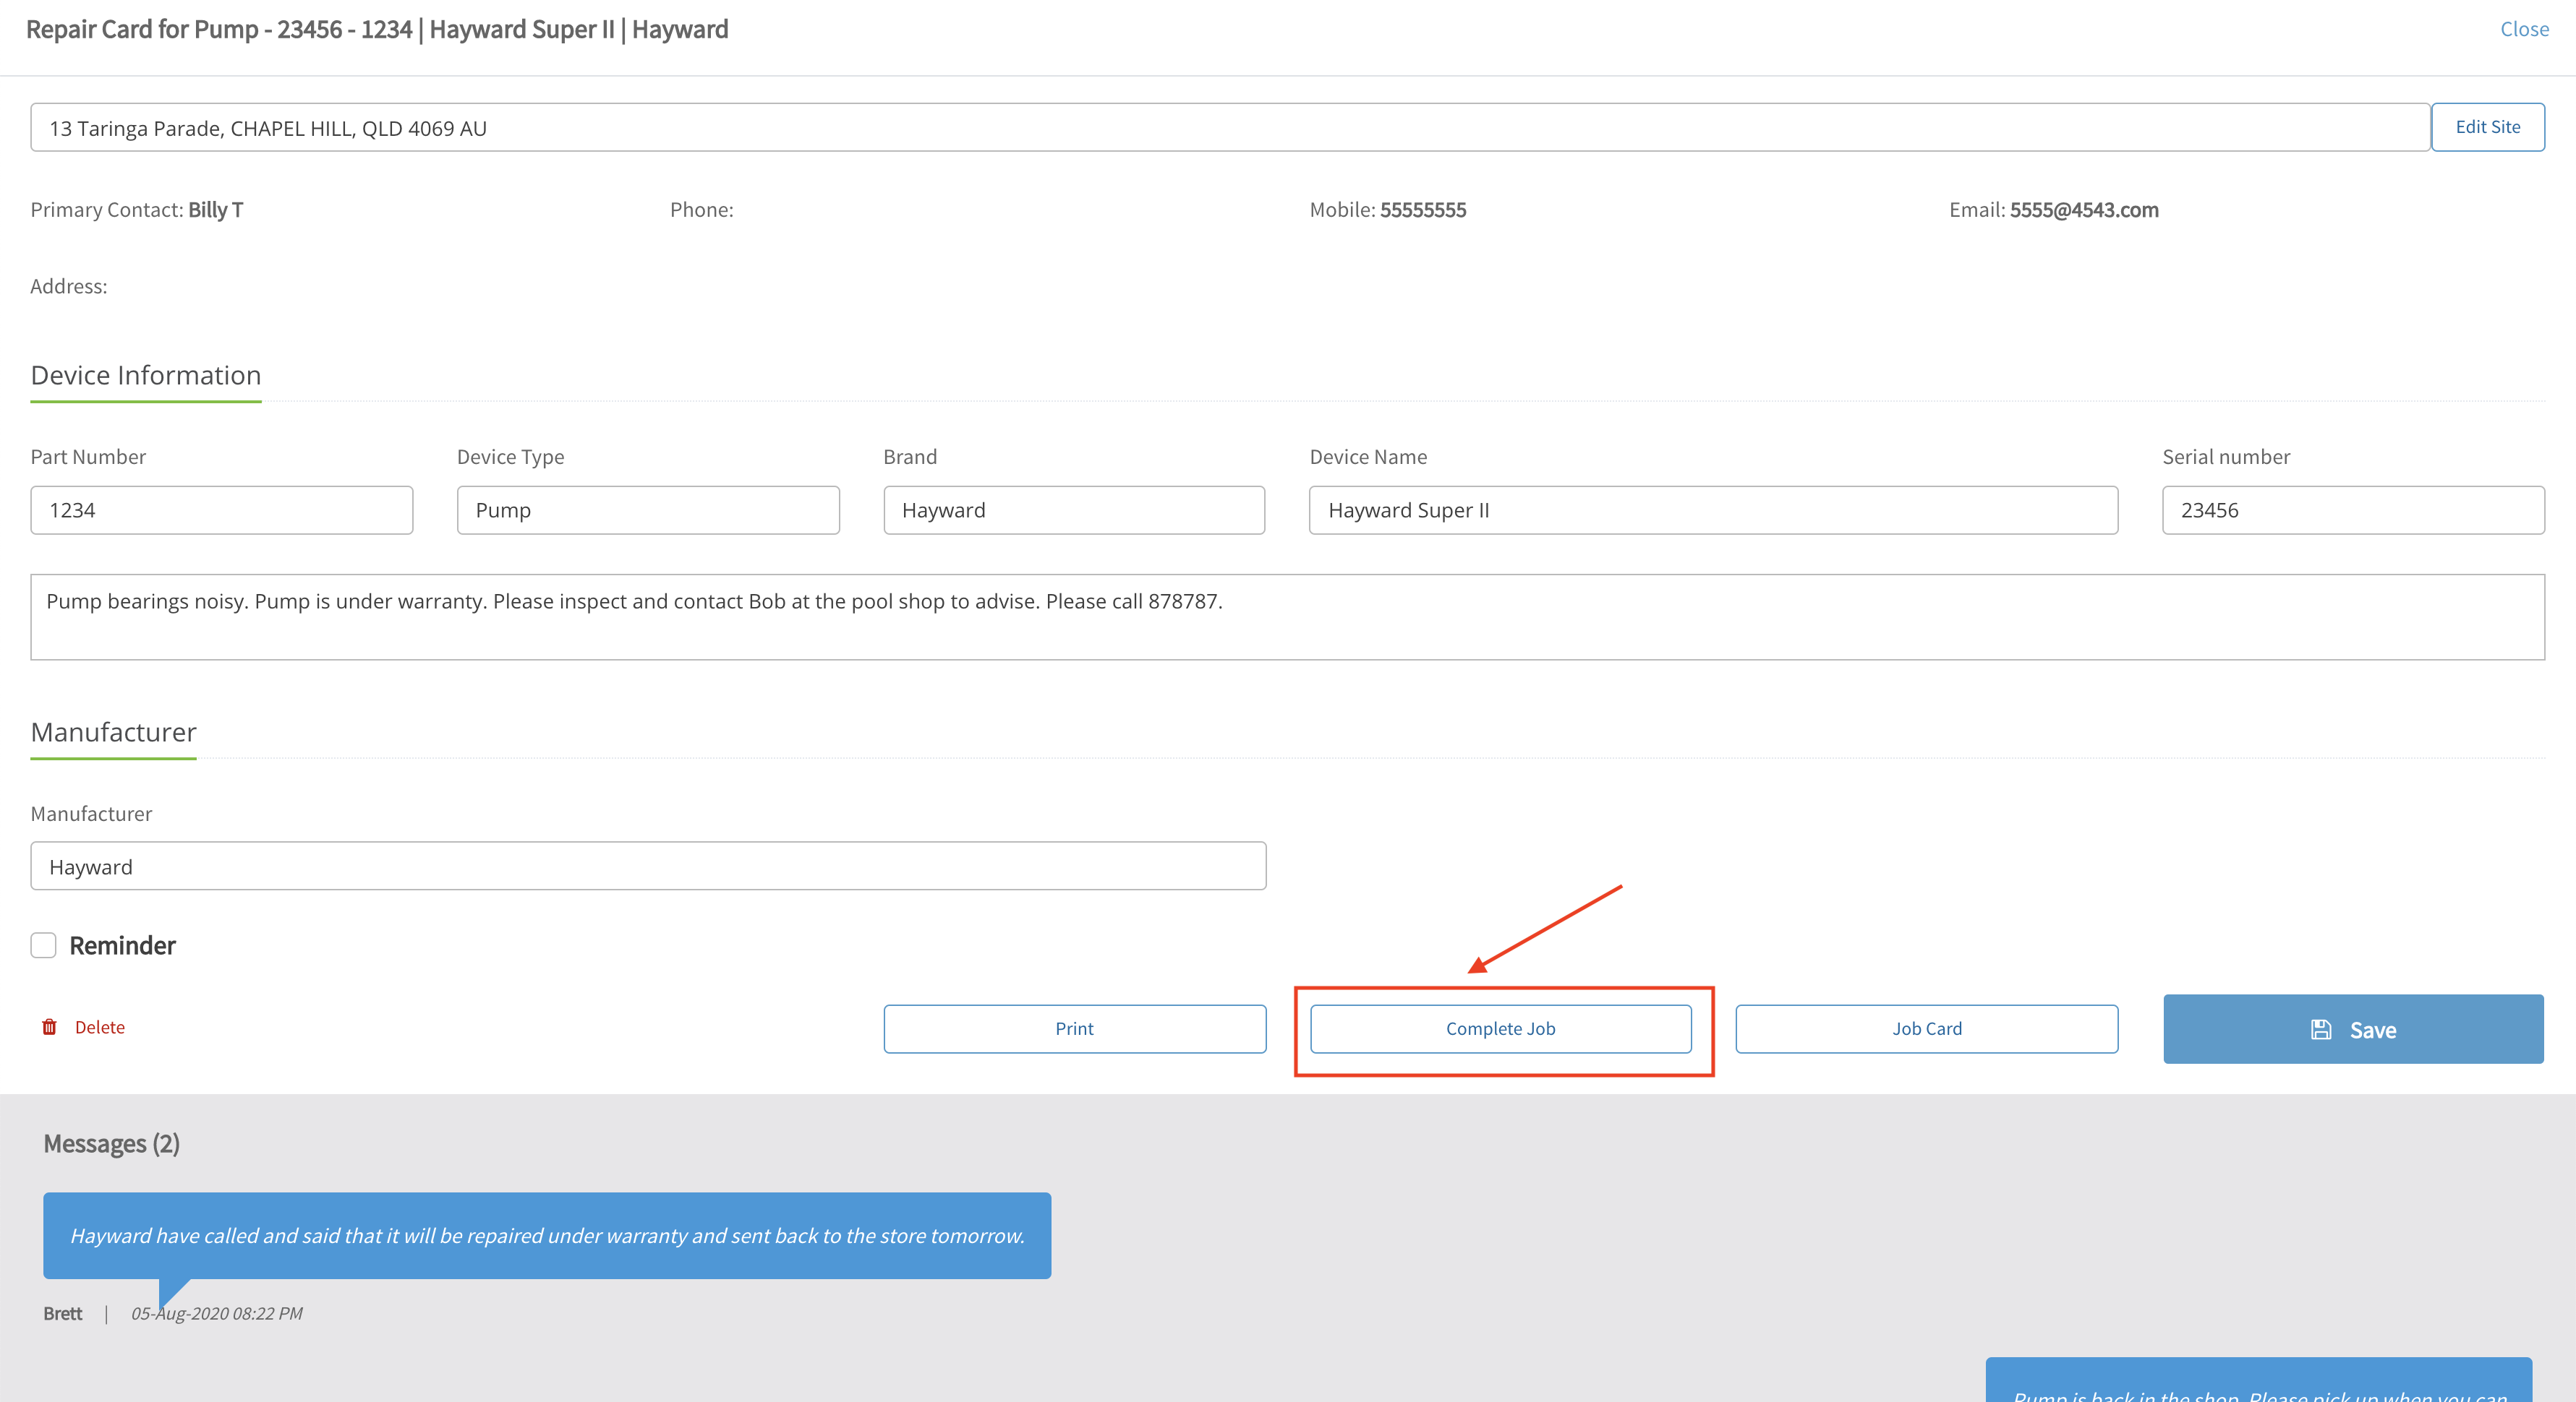2576x1402 pixels.
Task: Click the Brand field showing Hayward
Action: coord(1074,509)
